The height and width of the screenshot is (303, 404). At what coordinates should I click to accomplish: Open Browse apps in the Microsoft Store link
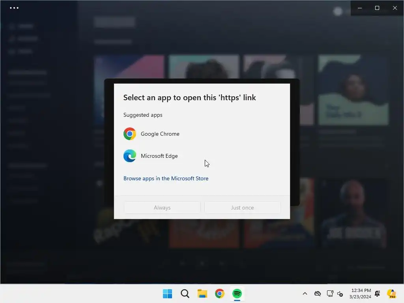click(166, 178)
